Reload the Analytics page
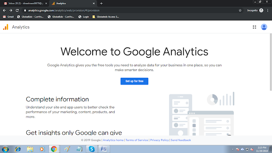Image resolution: width=272 pixels, height=153 pixels. pos(17,10)
